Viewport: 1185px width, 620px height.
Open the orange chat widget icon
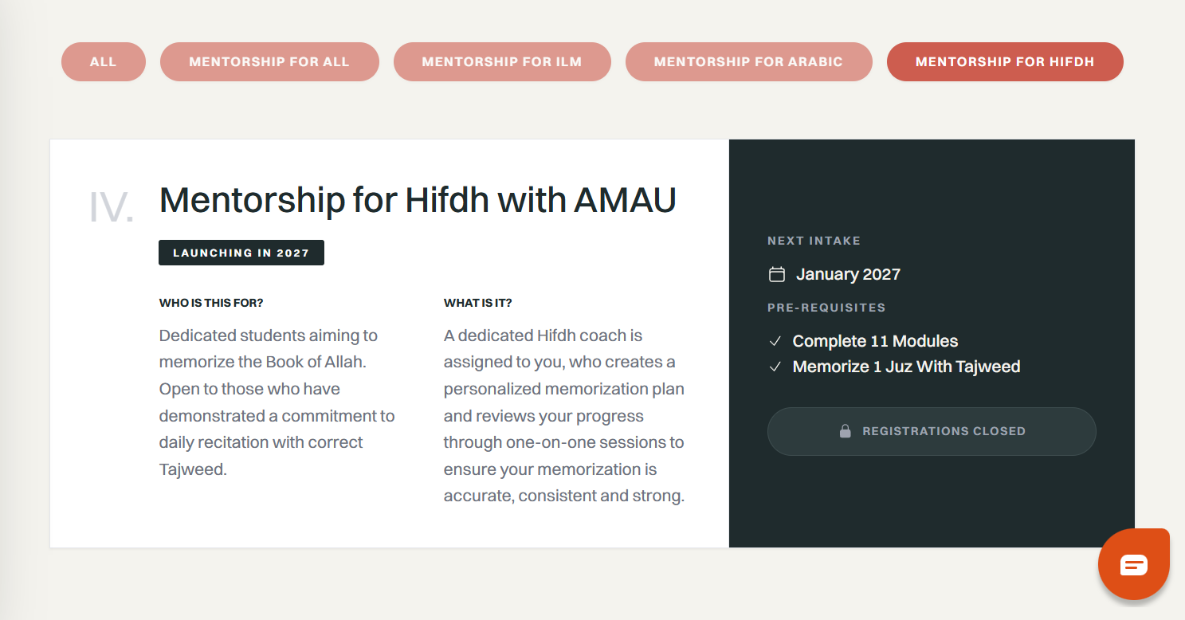1133,565
